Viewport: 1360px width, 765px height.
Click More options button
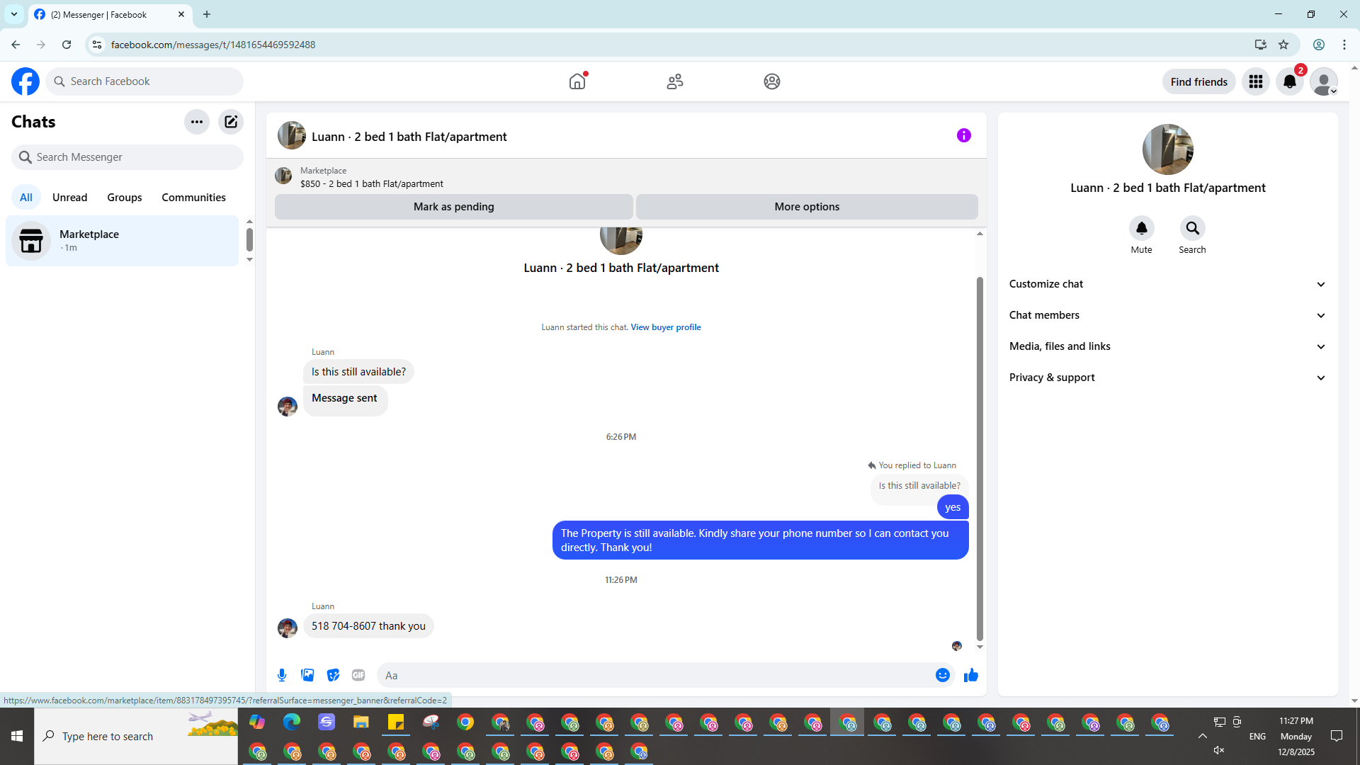pyautogui.click(x=807, y=207)
